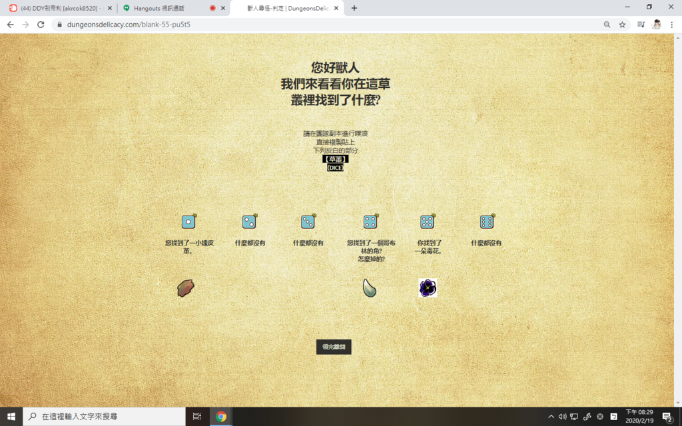Click the 什麼都沒有 text under two-pip dice
Screen dimensions: 682x426
(x=250, y=243)
